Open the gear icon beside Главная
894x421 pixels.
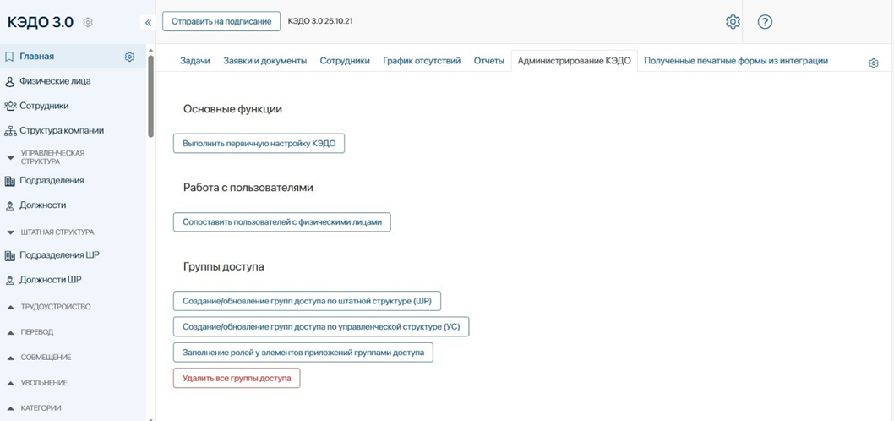point(129,57)
